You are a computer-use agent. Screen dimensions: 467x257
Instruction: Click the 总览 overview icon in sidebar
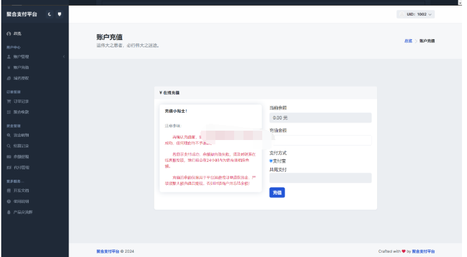click(x=8, y=33)
